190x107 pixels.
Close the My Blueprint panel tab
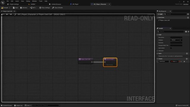[170, 11]
